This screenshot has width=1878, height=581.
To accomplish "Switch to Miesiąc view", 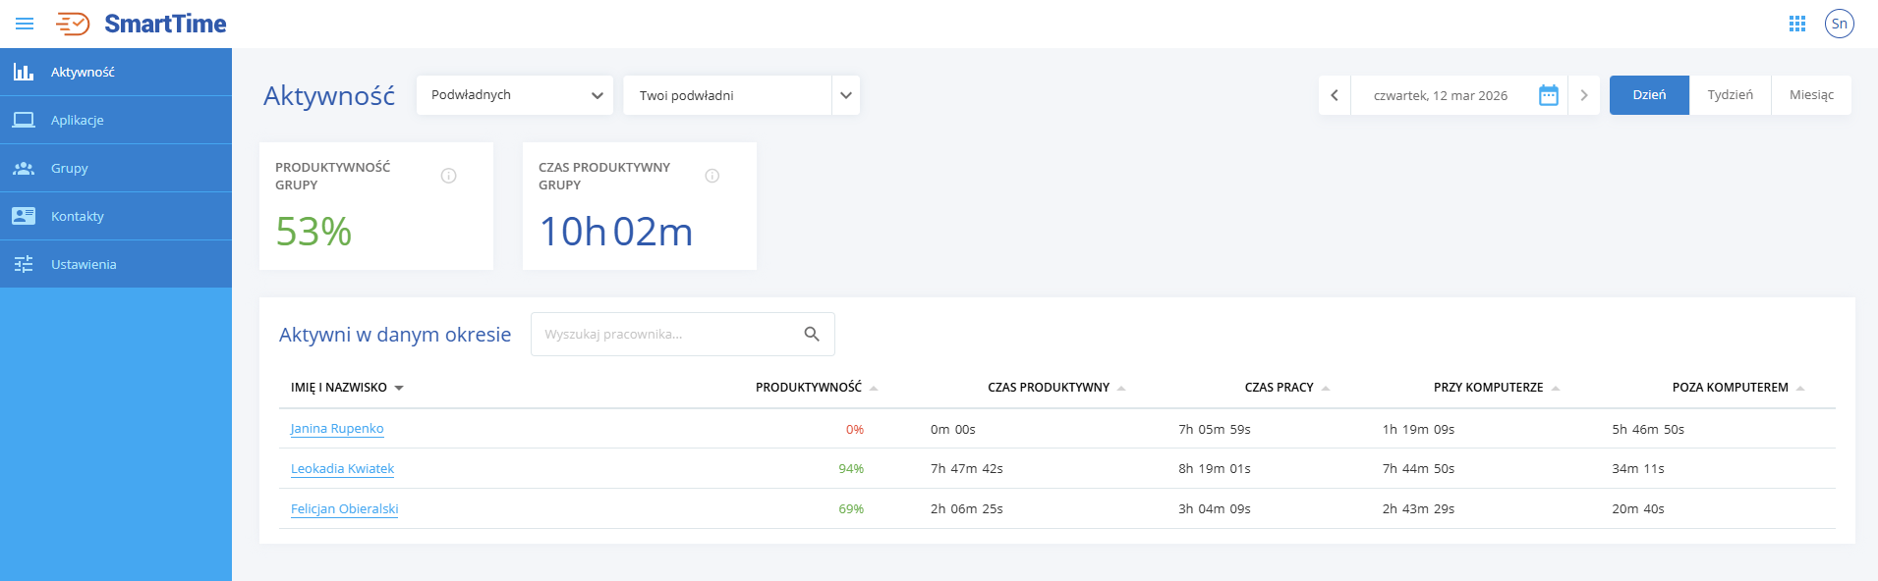I will [1811, 95].
